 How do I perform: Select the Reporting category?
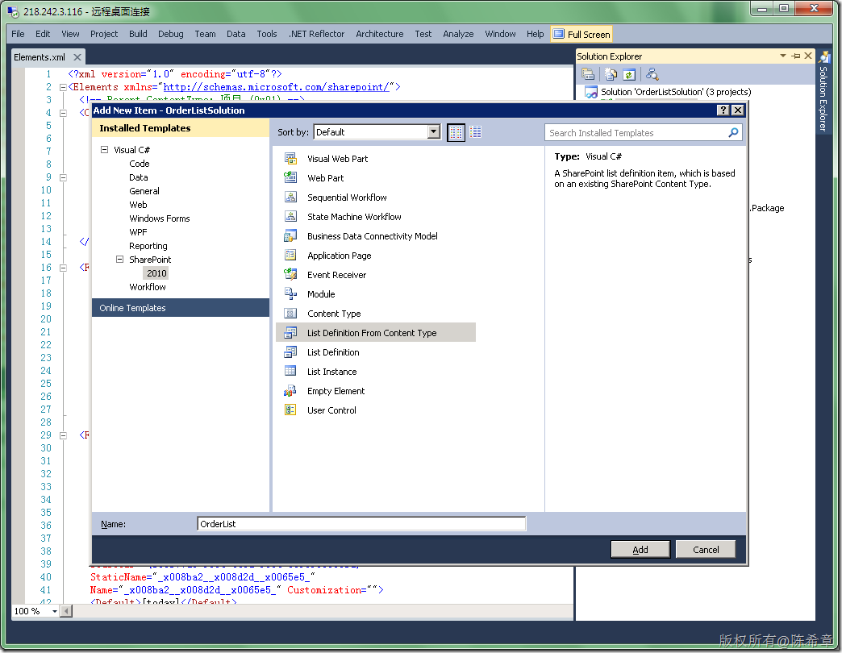coord(148,246)
